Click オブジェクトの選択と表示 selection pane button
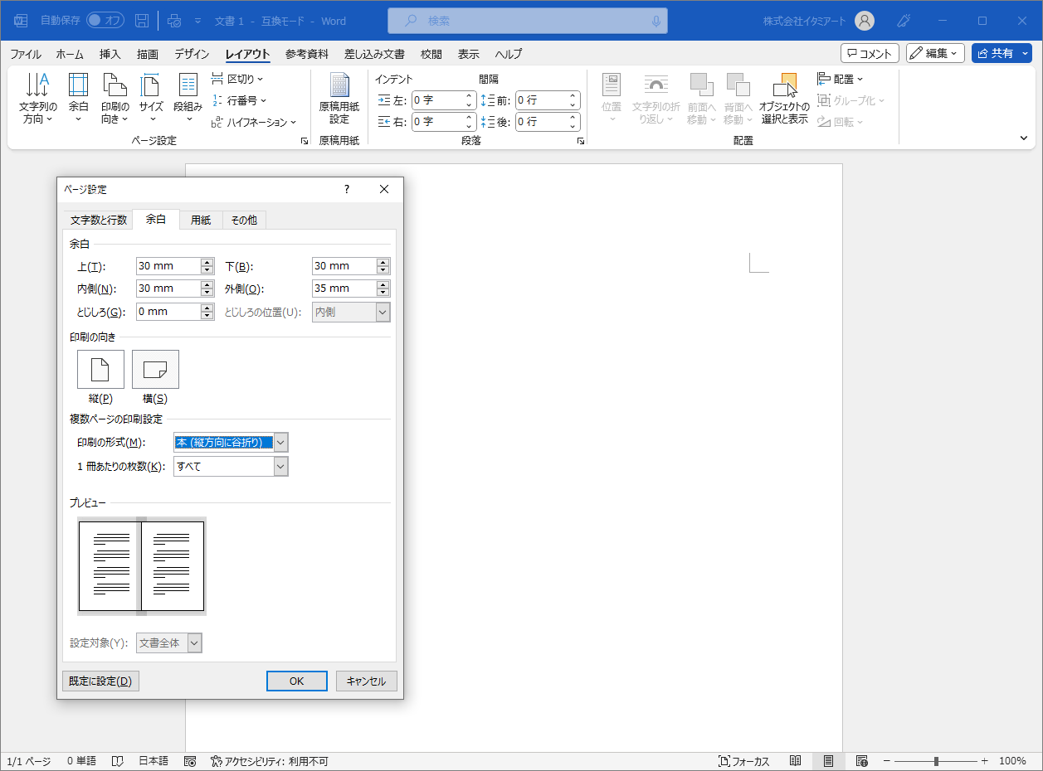The image size is (1043, 771). (x=784, y=99)
